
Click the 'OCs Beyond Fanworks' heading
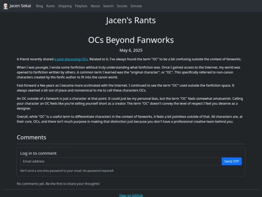click(x=131, y=40)
